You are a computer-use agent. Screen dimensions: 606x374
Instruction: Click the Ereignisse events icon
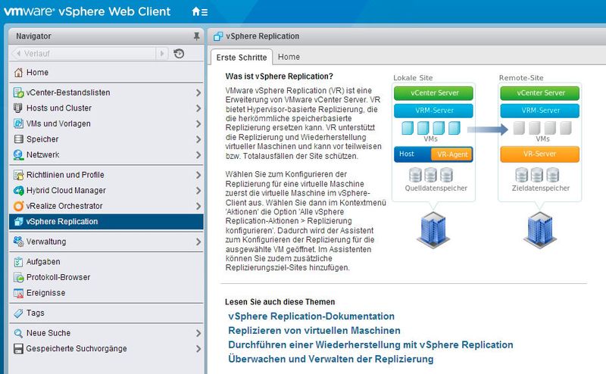[x=18, y=293]
